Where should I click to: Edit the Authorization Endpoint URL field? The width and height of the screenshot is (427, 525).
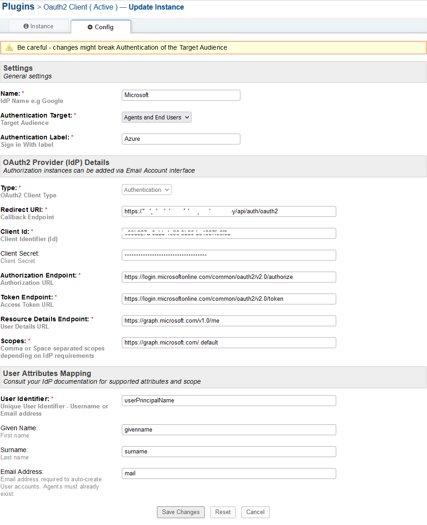(x=229, y=277)
